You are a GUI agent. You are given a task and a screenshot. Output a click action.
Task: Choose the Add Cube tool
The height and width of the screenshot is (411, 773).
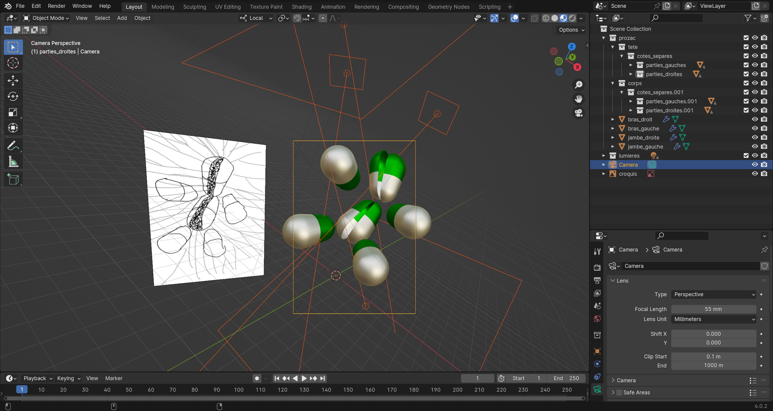[x=13, y=179]
